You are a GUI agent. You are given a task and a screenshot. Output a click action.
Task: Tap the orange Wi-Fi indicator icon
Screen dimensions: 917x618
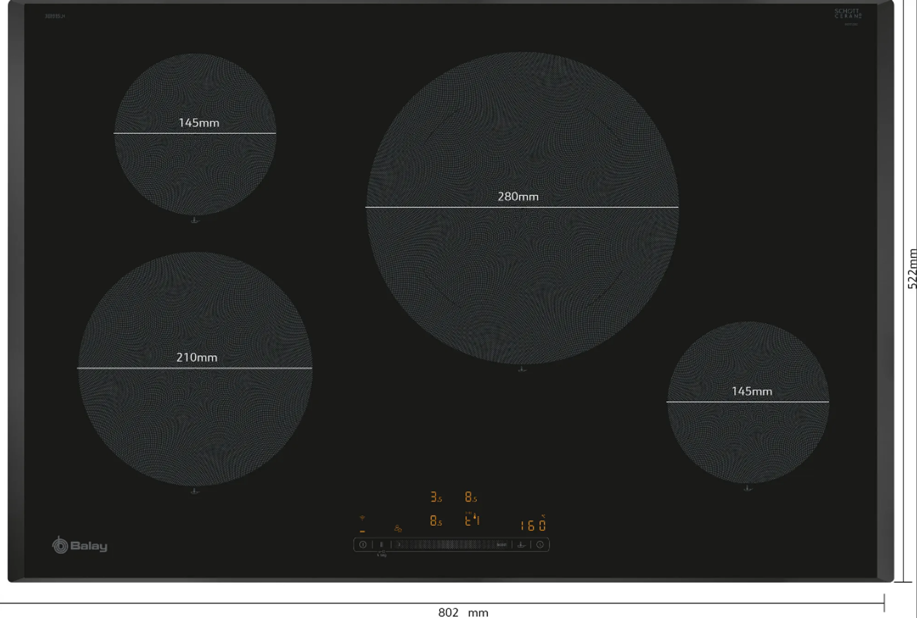[x=362, y=518]
